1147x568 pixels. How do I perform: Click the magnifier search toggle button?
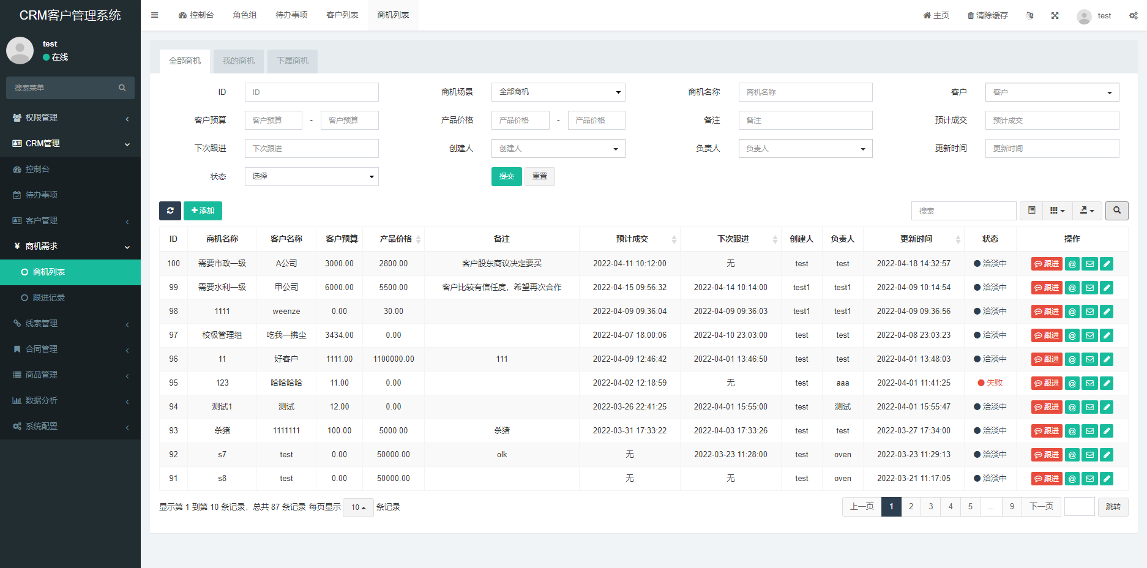(x=1117, y=211)
